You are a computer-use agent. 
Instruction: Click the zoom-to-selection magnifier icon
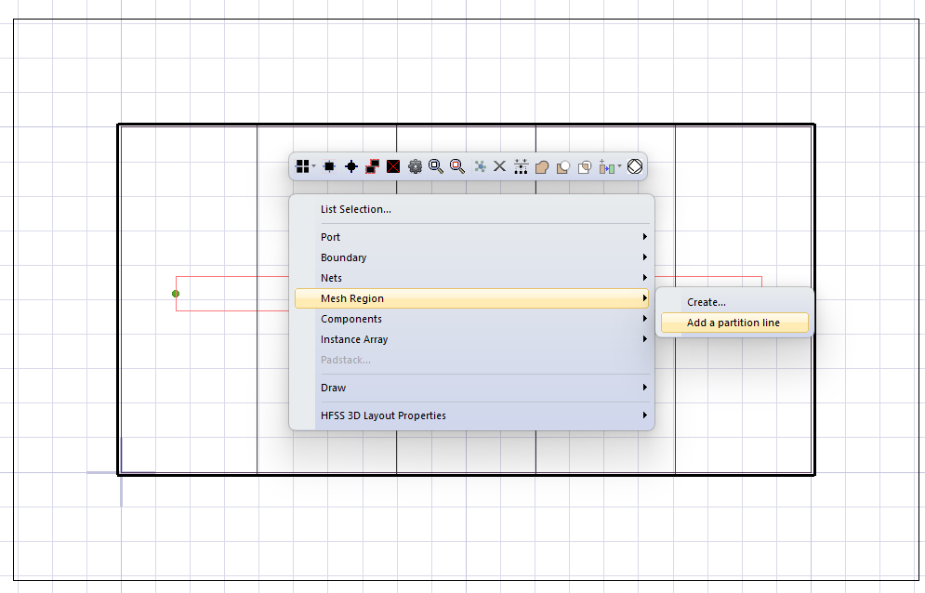pyautogui.click(x=435, y=165)
